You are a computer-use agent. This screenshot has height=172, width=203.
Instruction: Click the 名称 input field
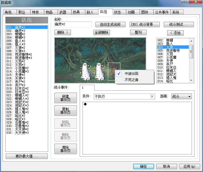click(73, 24)
